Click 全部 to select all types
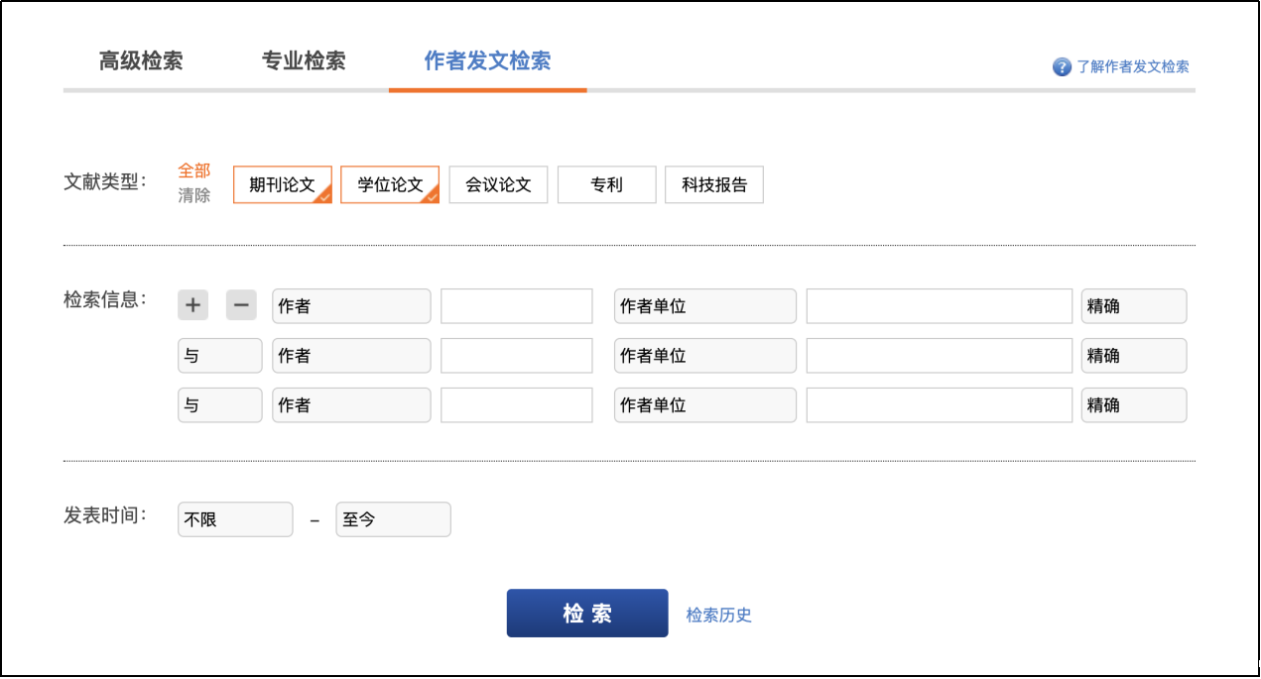This screenshot has height=679, width=1261. [193, 170]
